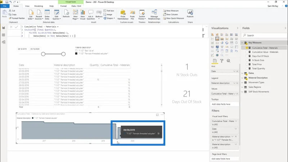Image resolution: width=288 pixels, height=162 pixels.
Task: Open the Help ribbon tab
Action: [51, 6]
